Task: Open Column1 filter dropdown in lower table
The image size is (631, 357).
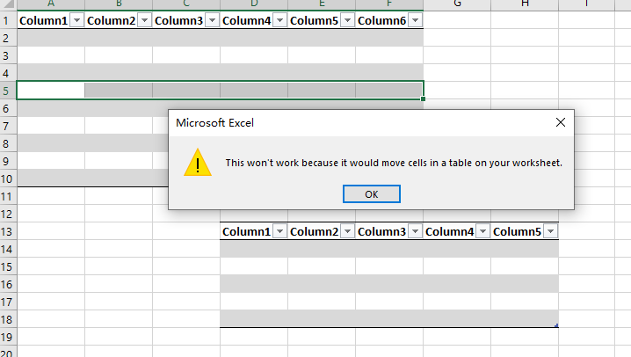Action: [279, 231]
